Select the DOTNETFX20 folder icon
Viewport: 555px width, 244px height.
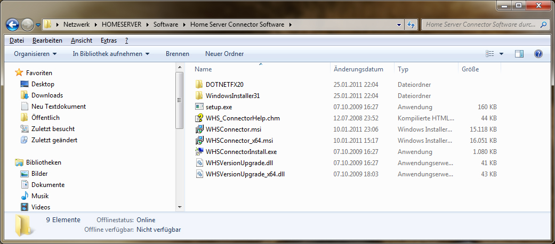(x=199, y=85)
